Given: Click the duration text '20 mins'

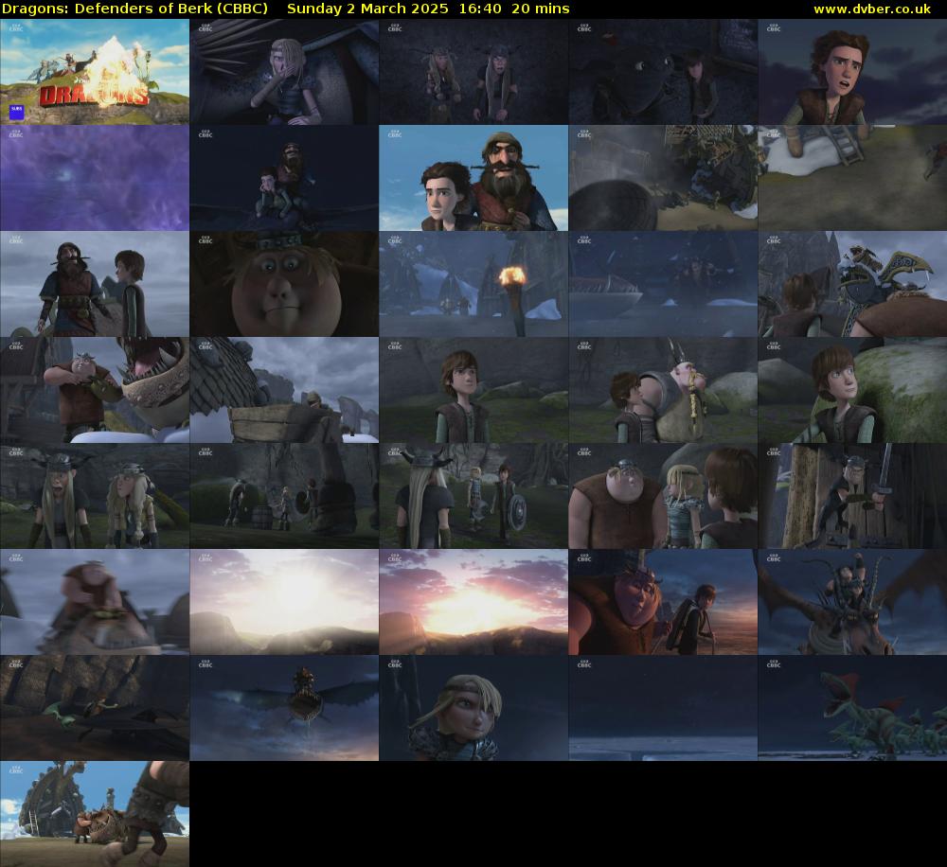Looking at the screenshot, I should click(541, 9).
